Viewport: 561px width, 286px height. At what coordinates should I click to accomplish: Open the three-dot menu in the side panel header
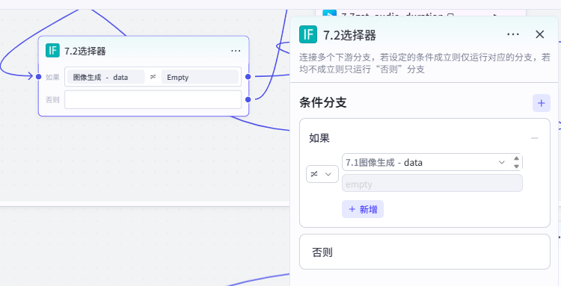[x=513, y=34]
